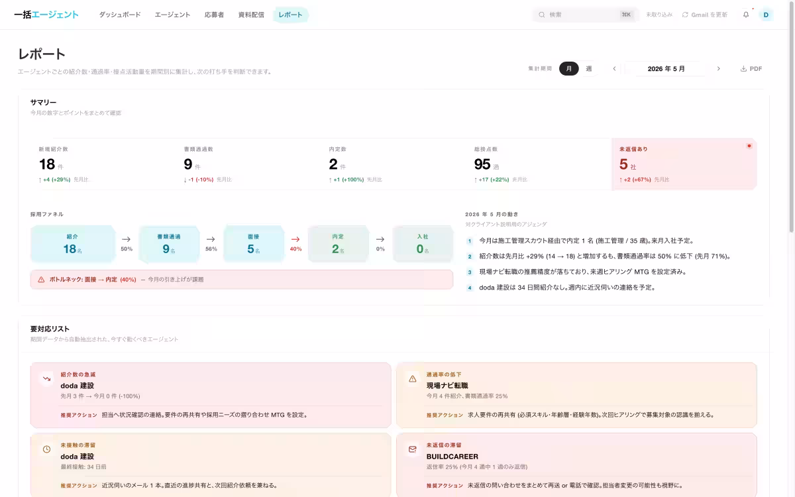Click the declining trend icon on doda 建設 card
Viewport: 795px width, 497px height.
pos(47,379)
